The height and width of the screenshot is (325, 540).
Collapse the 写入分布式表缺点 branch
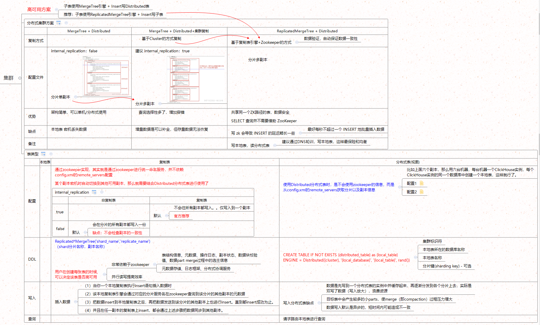(319, 303)
